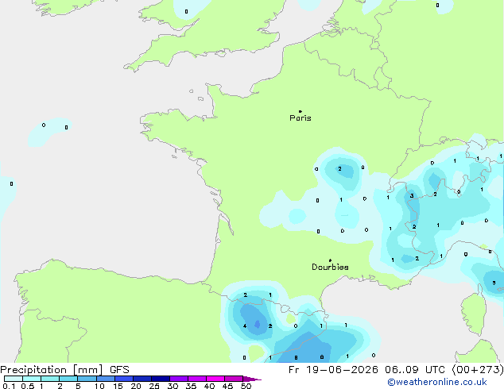Click the forecast date 'Fr 19-06-2026' text
504x389 pixels.
333,370
